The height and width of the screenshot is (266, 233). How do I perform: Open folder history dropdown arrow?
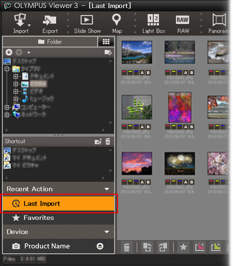coord(28,52)
